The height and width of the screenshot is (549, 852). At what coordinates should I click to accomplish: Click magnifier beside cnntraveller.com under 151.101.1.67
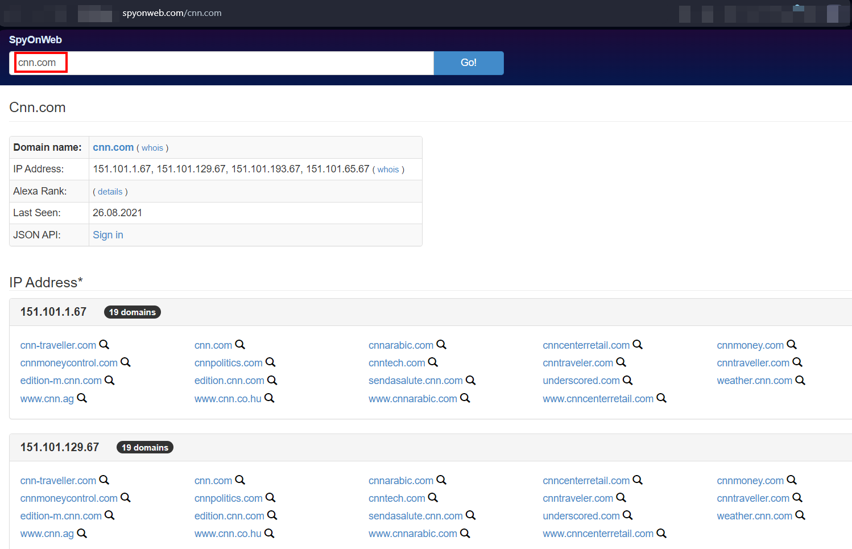[x=797, y=362]
